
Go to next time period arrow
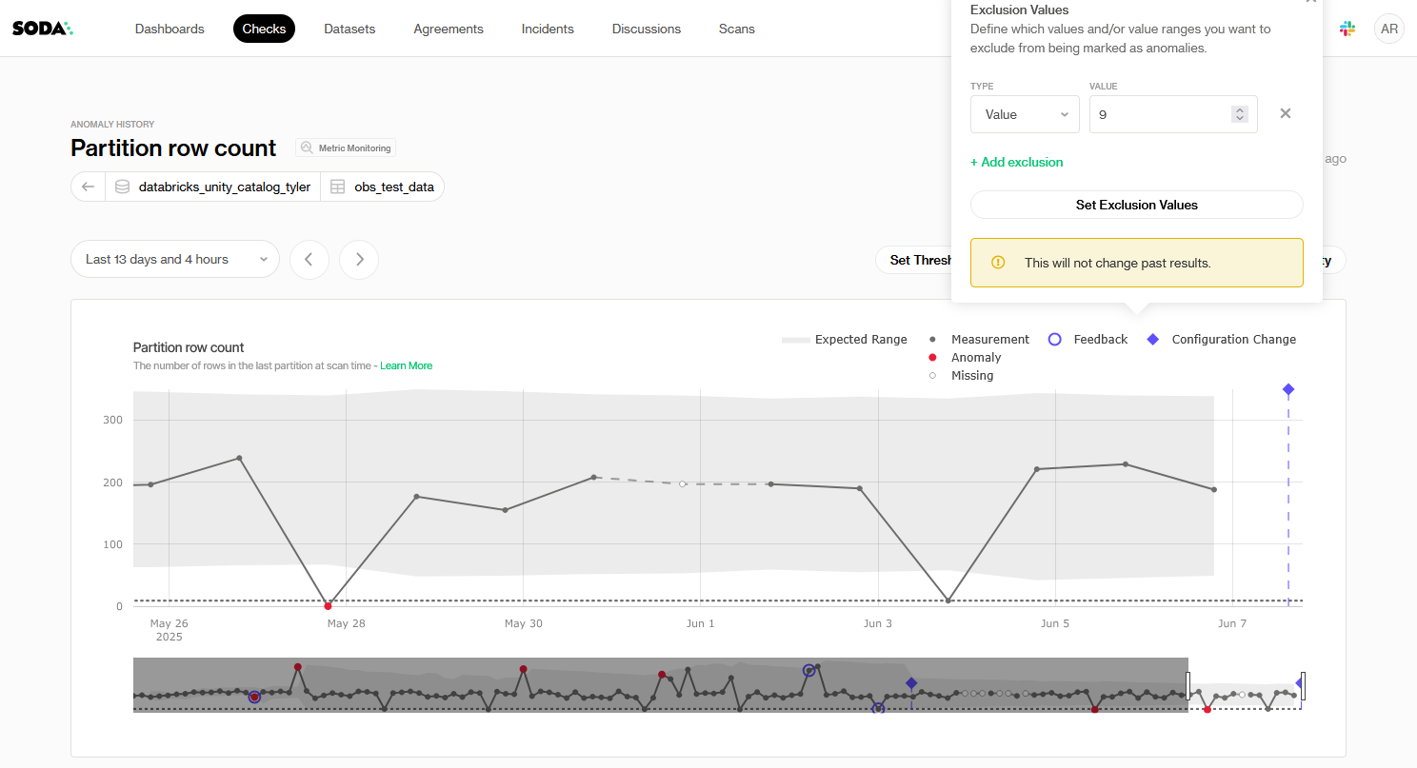(x=359, y=260)
